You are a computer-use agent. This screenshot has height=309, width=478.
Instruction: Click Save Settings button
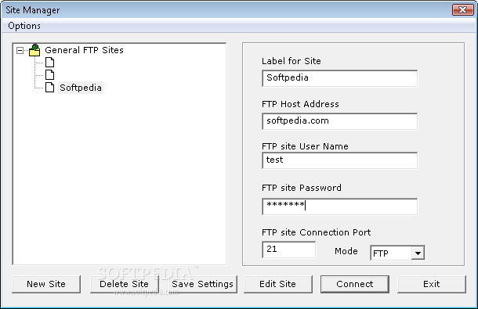(202, 284)
